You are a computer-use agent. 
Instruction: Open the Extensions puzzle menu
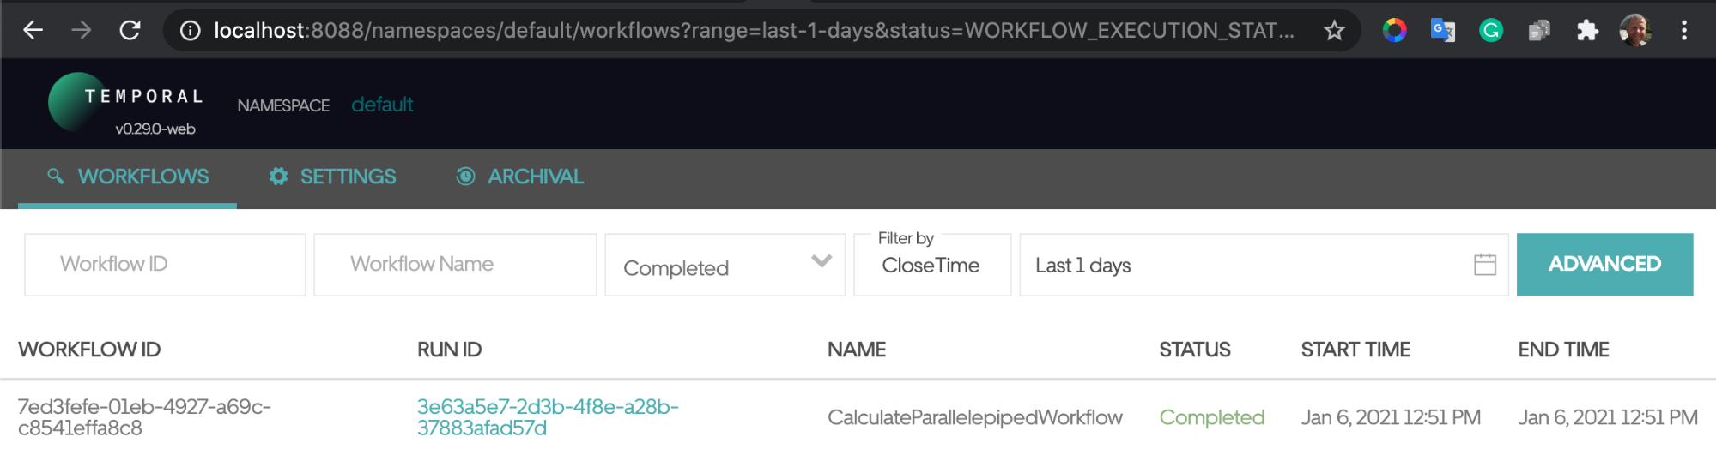pyautogui.click(x=1587, y=31)
